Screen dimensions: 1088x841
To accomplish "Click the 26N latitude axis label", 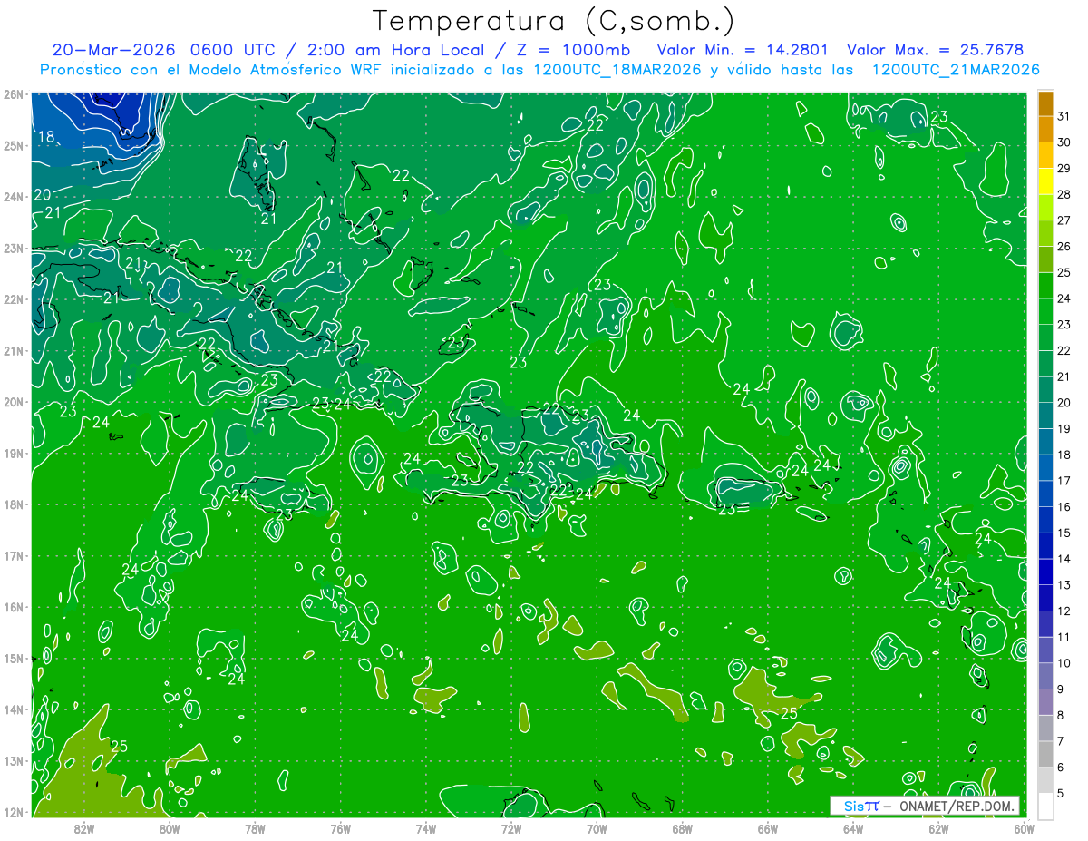I will 13,93.
